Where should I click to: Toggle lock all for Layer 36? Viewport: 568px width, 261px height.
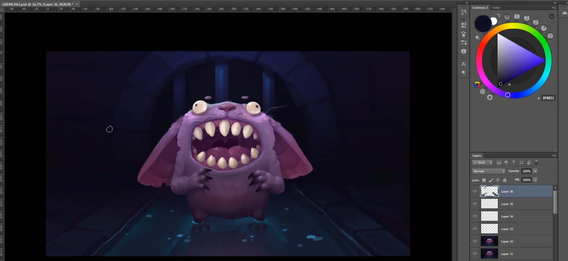[x=505, y=180]
